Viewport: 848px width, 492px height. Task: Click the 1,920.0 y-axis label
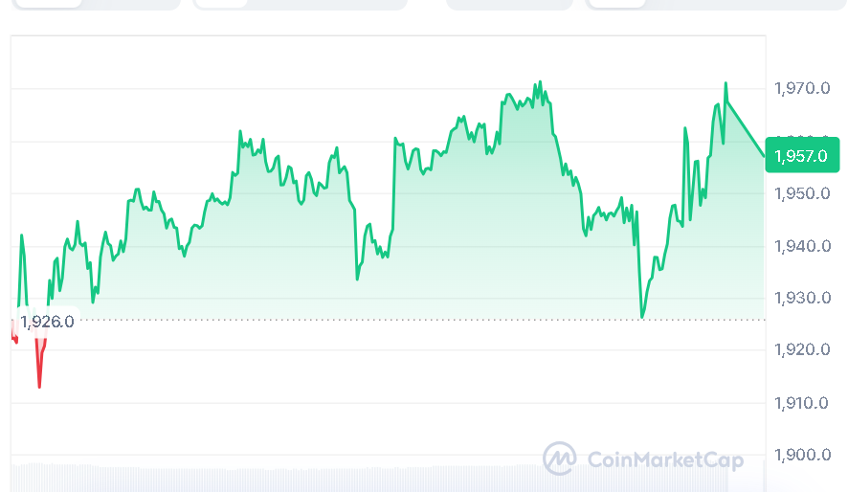click(x=800, y=350)
